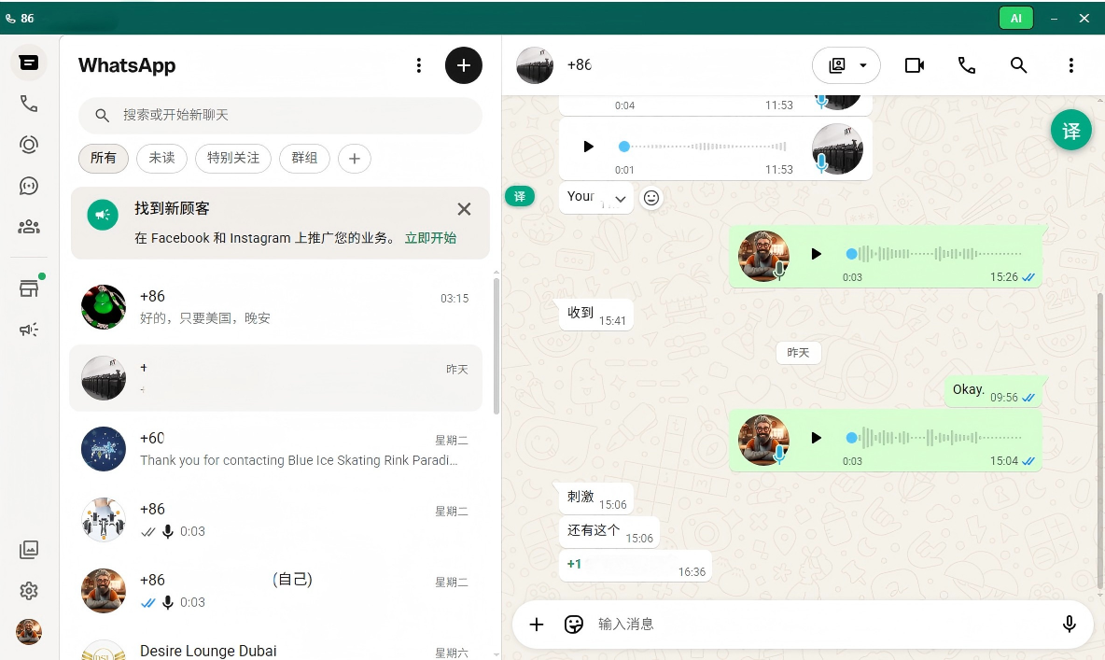1105x660 pixels.
Task: Play the sent voice message at 15:26
Action: [x=816, y=254]
